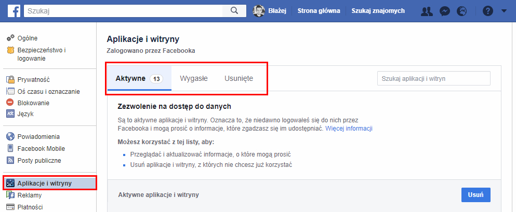516x212 pixels.
Task: Expand the account dropdown arrow
Action: [x=504, y=11]
